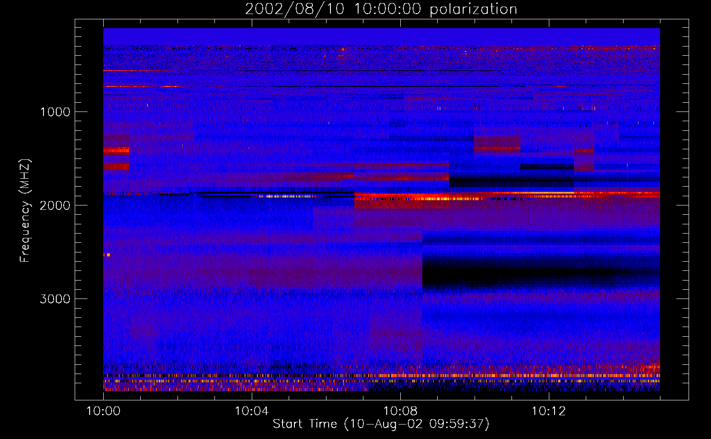Click the 'Frequency (MHZ)' axis label

pos(25,211)
